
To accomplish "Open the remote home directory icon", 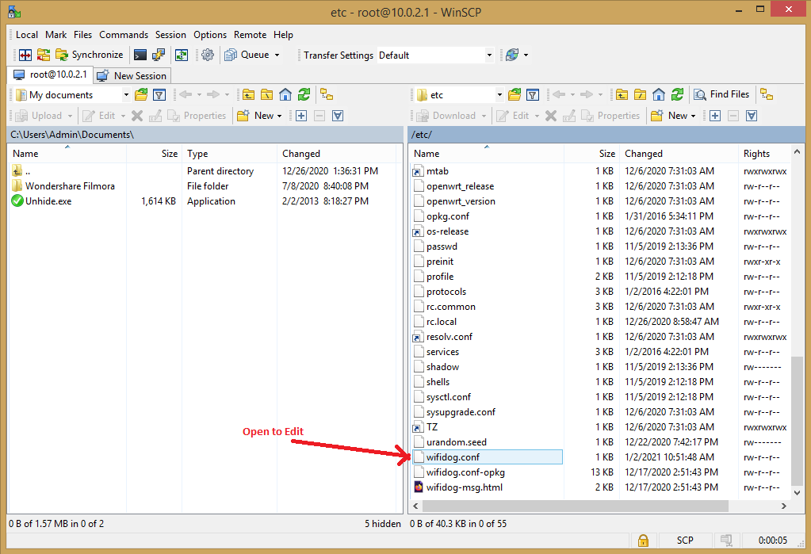I will point(659,94).
